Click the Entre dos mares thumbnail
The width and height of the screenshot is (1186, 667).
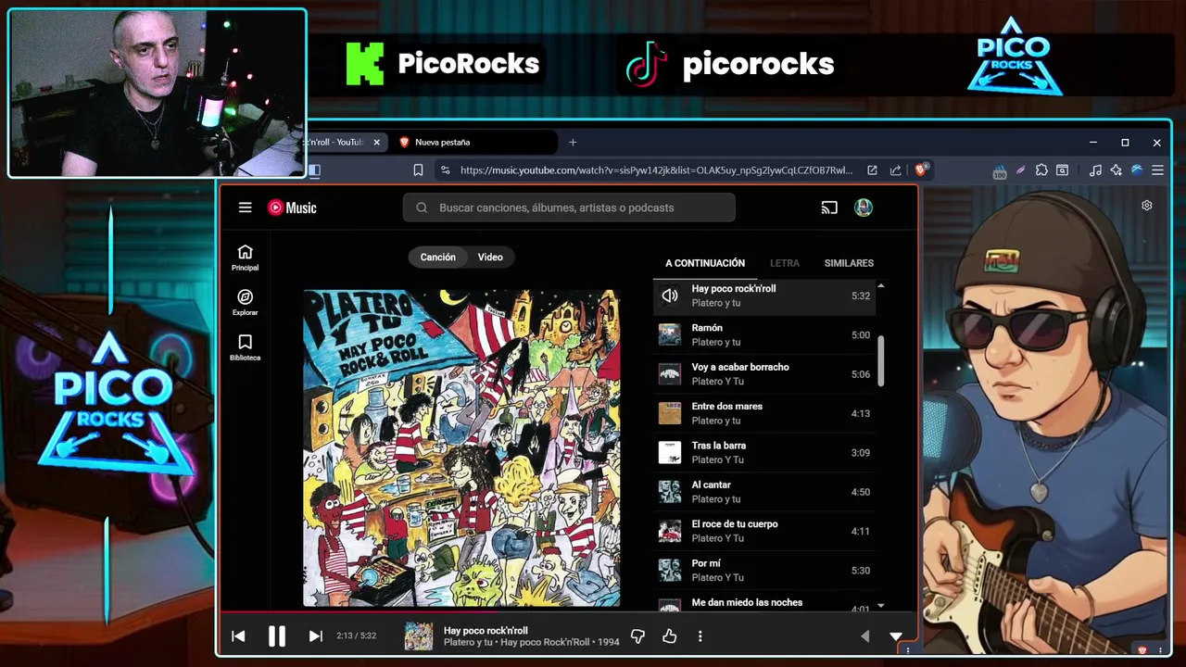point(670,413)
